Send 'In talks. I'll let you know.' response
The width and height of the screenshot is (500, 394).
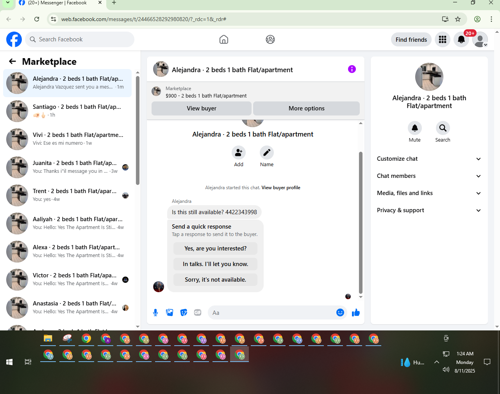pos(216,264)
